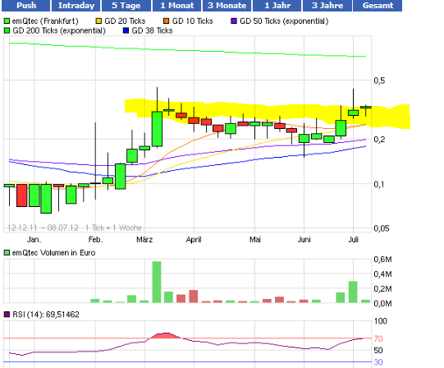
Task: Click the emQtec Volumen in Euro legend swatch
Action: 7,253
